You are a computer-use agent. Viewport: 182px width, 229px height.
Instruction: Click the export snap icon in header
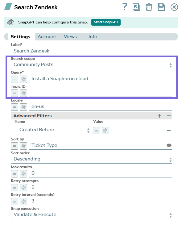(x=136, y=7)
